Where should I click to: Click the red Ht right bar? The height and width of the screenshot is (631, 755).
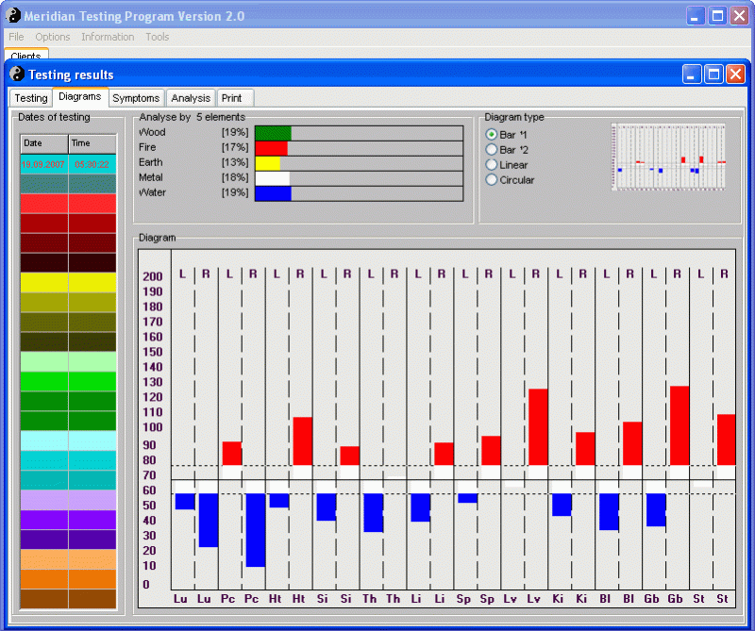pyautogui.click(x=302, y=440)
